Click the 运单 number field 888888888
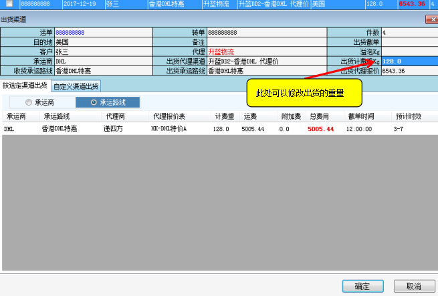 pos(104,32)
